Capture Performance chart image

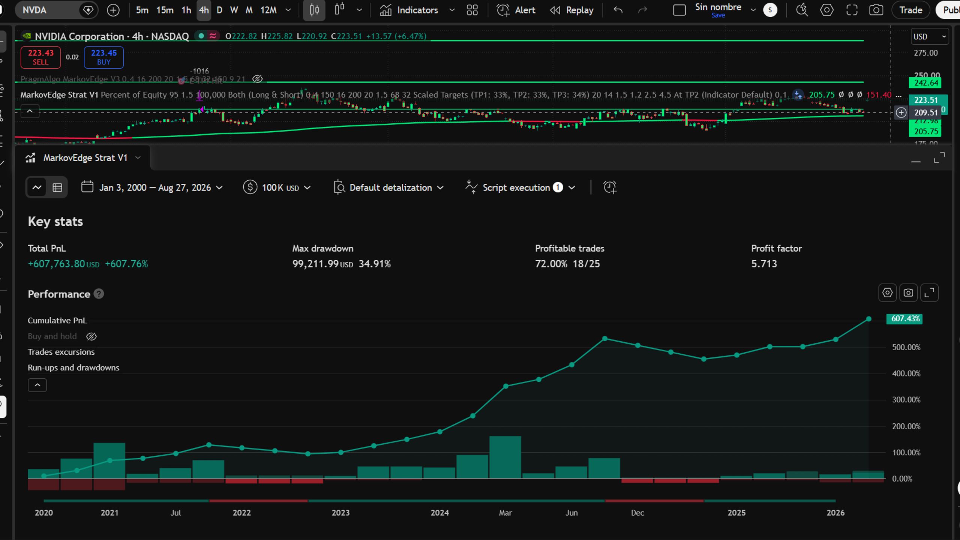click(x=908, y=292)
